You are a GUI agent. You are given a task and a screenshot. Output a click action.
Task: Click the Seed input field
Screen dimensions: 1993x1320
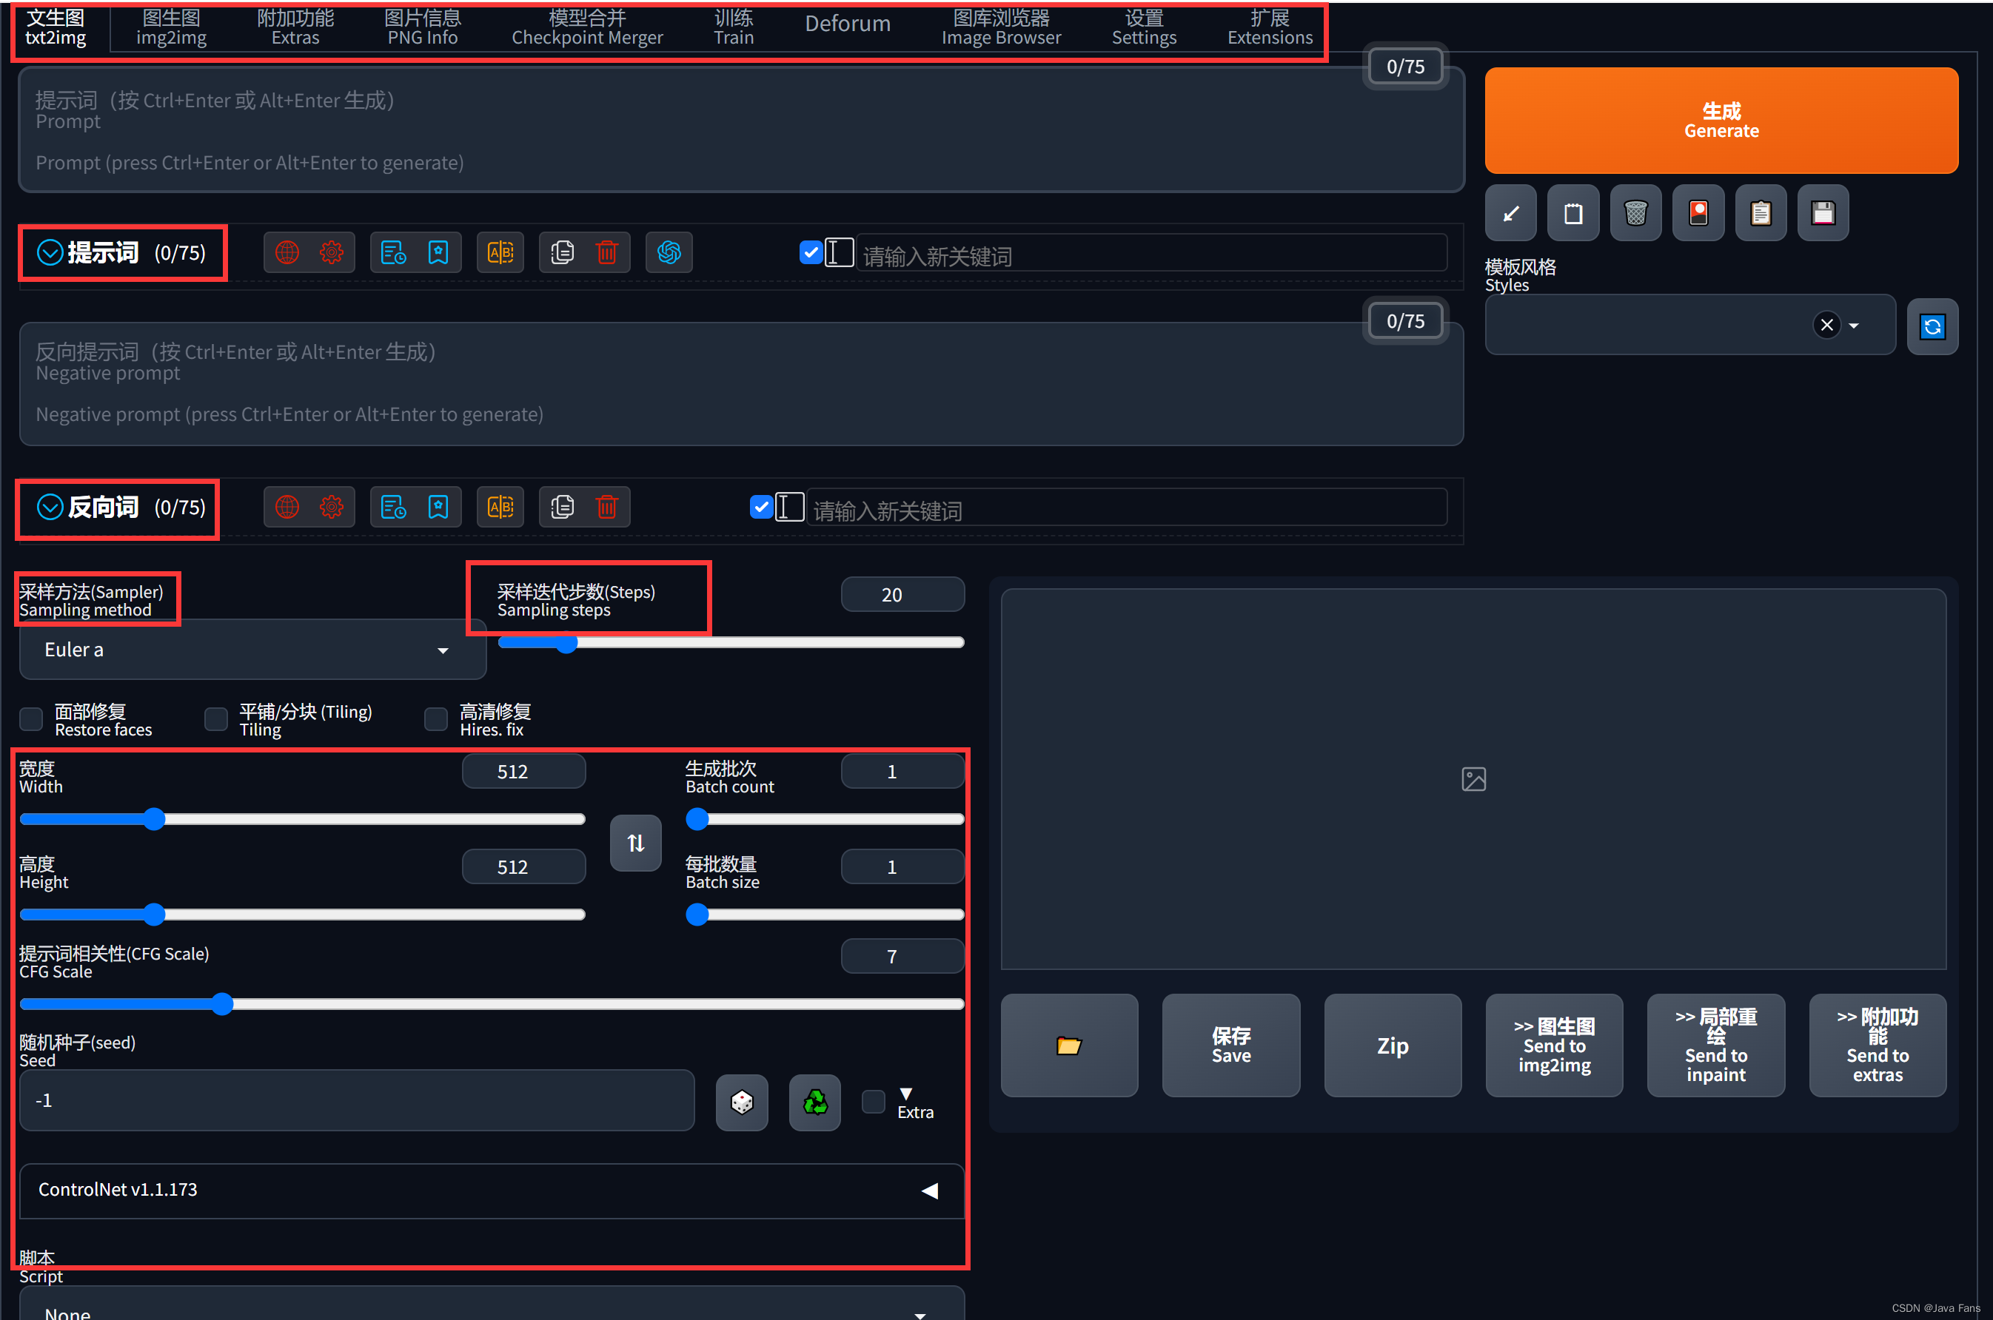click(x=357, y=1101)
